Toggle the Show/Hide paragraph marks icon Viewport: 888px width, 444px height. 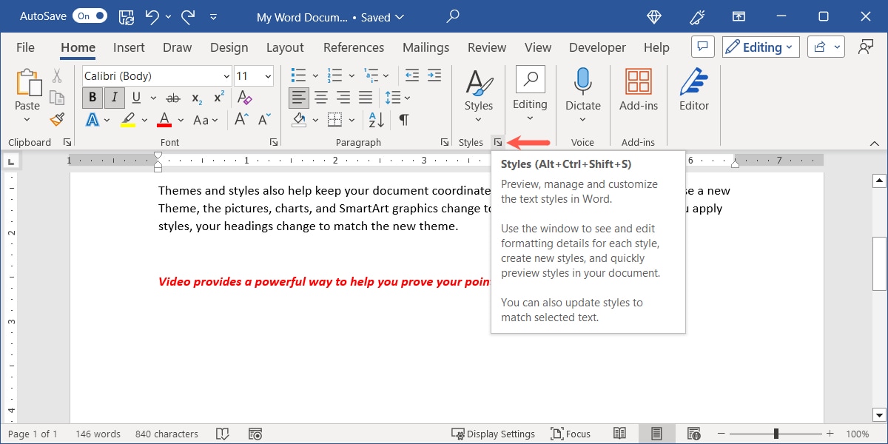click(403, 119)
